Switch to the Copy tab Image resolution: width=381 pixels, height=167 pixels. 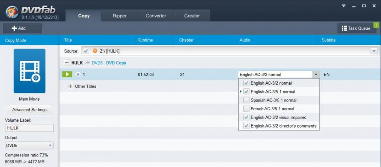[x=84, y=16]
